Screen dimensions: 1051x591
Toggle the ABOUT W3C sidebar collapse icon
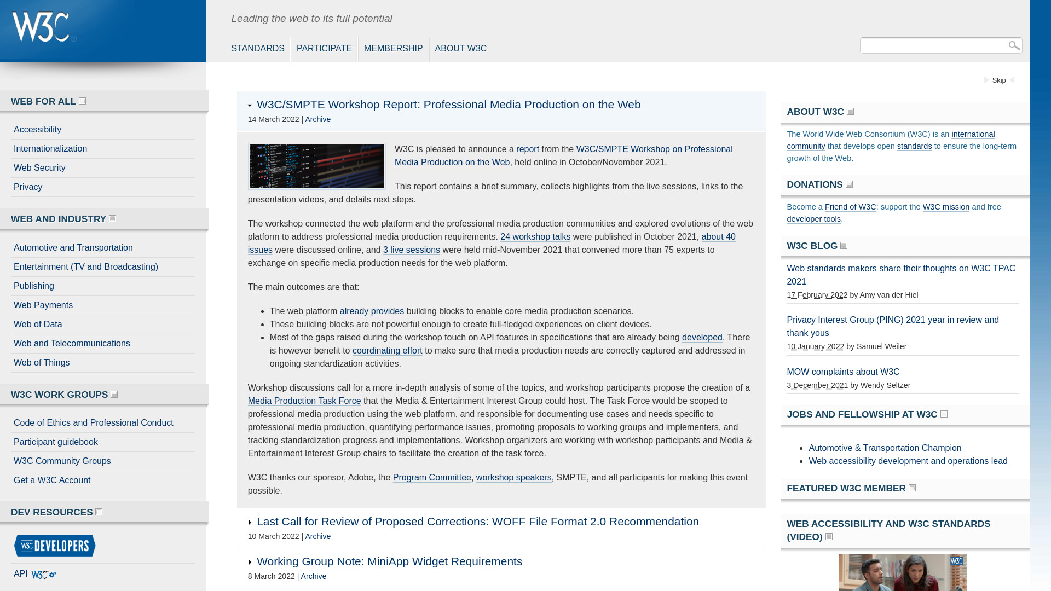(x=851, y=112)
